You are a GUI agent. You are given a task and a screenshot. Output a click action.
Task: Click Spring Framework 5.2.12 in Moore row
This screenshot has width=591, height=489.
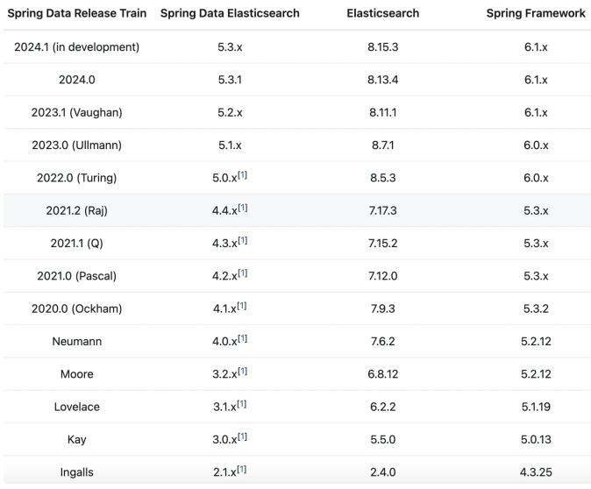(536, 374)
